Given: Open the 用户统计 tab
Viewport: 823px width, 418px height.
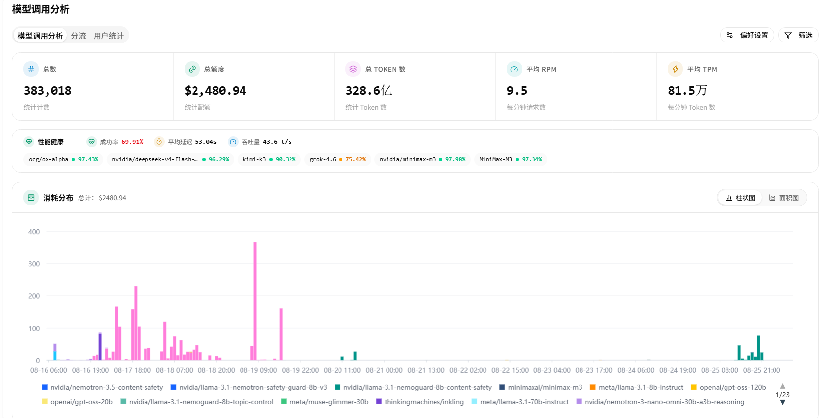Looking at the screenshot, I should tap(108, 36).
